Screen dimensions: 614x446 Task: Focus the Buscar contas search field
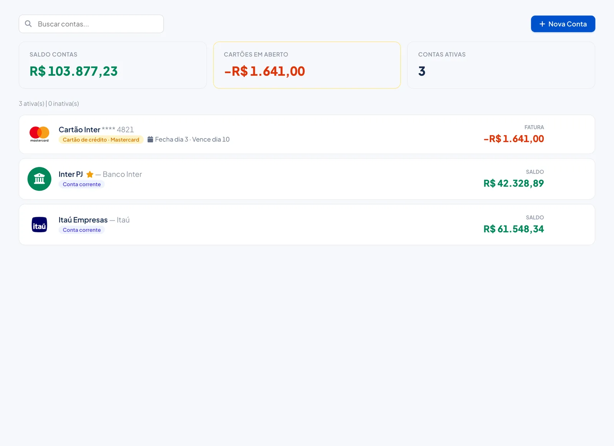pyautogui.click(x=91, y=24)
